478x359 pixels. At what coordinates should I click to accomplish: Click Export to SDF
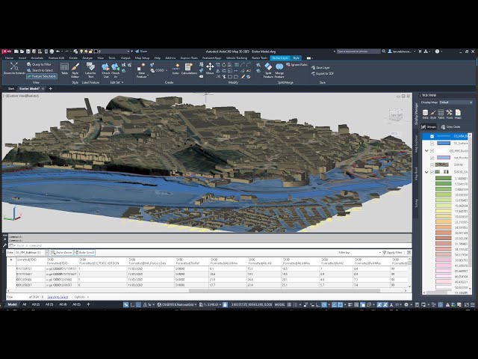(x=322, y=73)
